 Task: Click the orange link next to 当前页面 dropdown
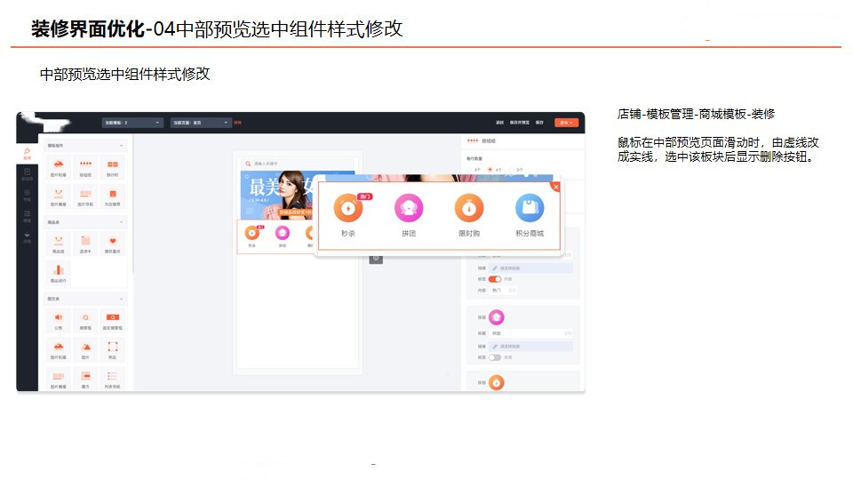click(x=238, y=123)
